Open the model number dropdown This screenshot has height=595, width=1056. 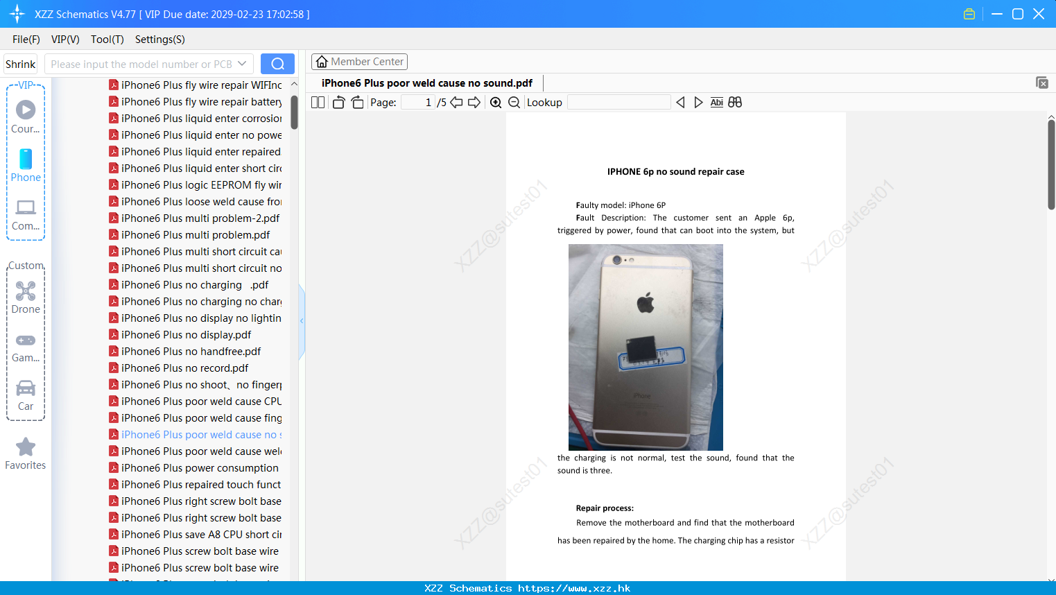(242, 64)
